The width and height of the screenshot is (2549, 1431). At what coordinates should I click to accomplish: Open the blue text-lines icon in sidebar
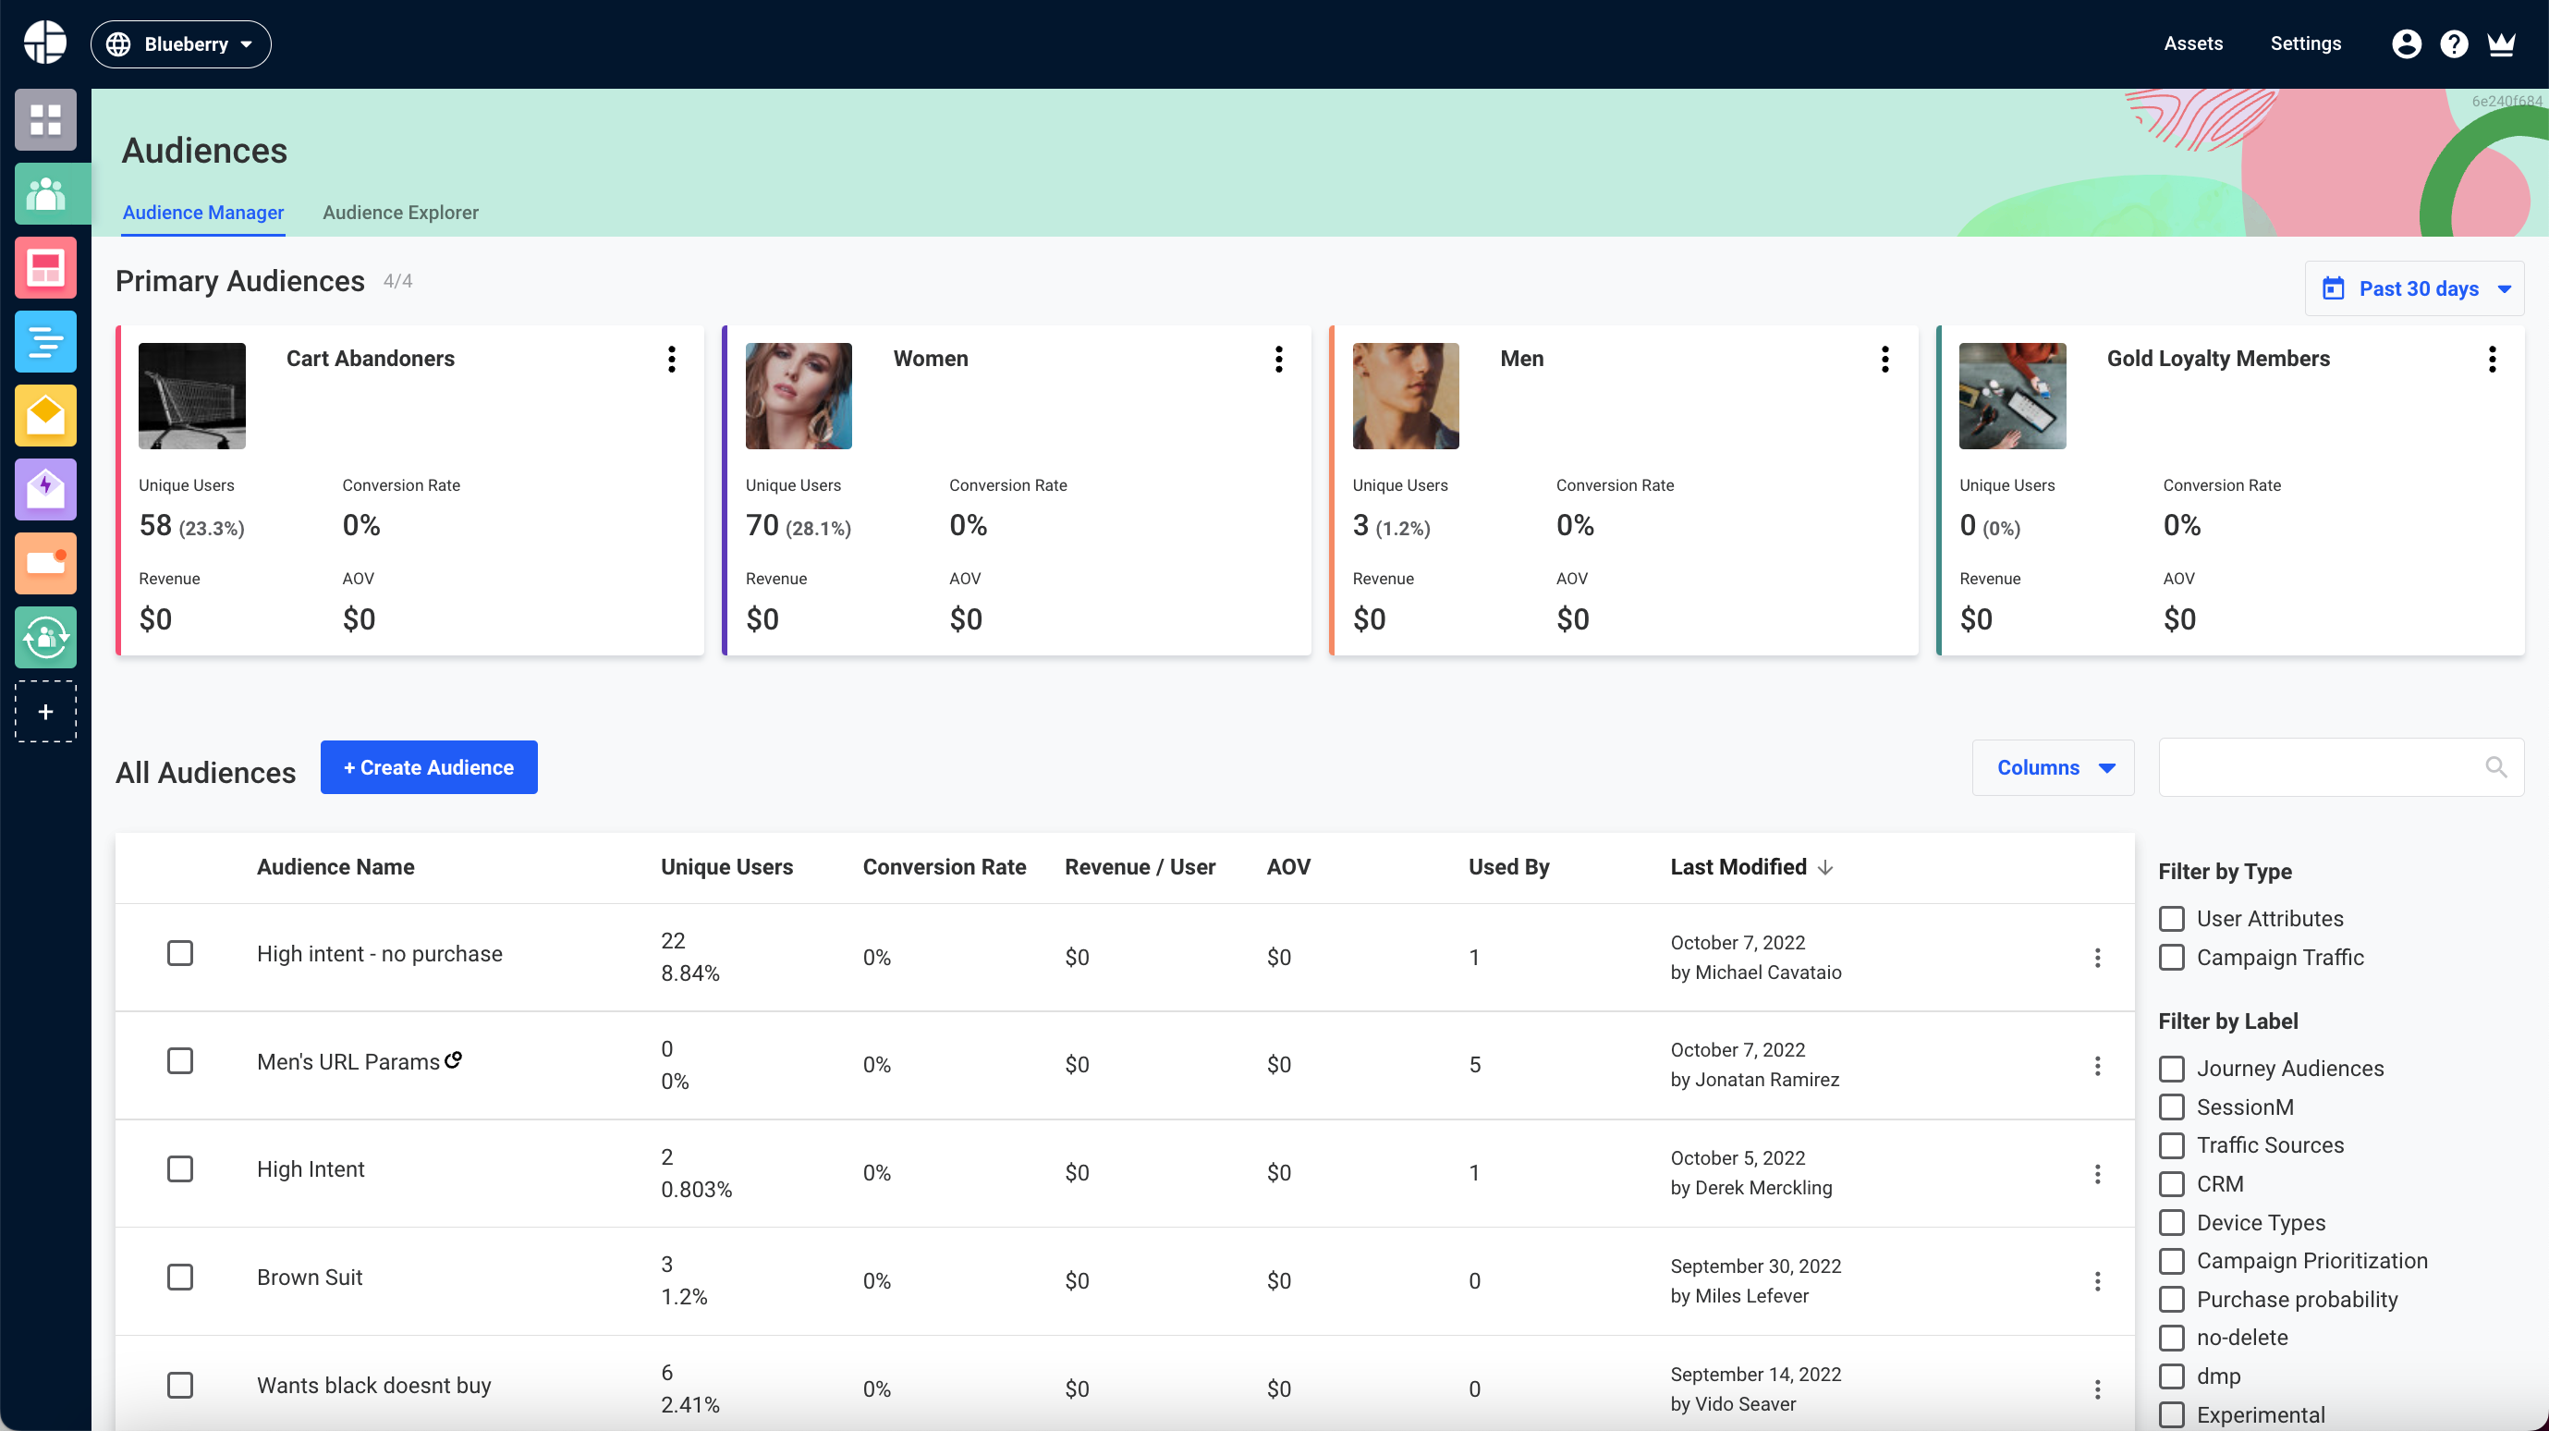45,341
